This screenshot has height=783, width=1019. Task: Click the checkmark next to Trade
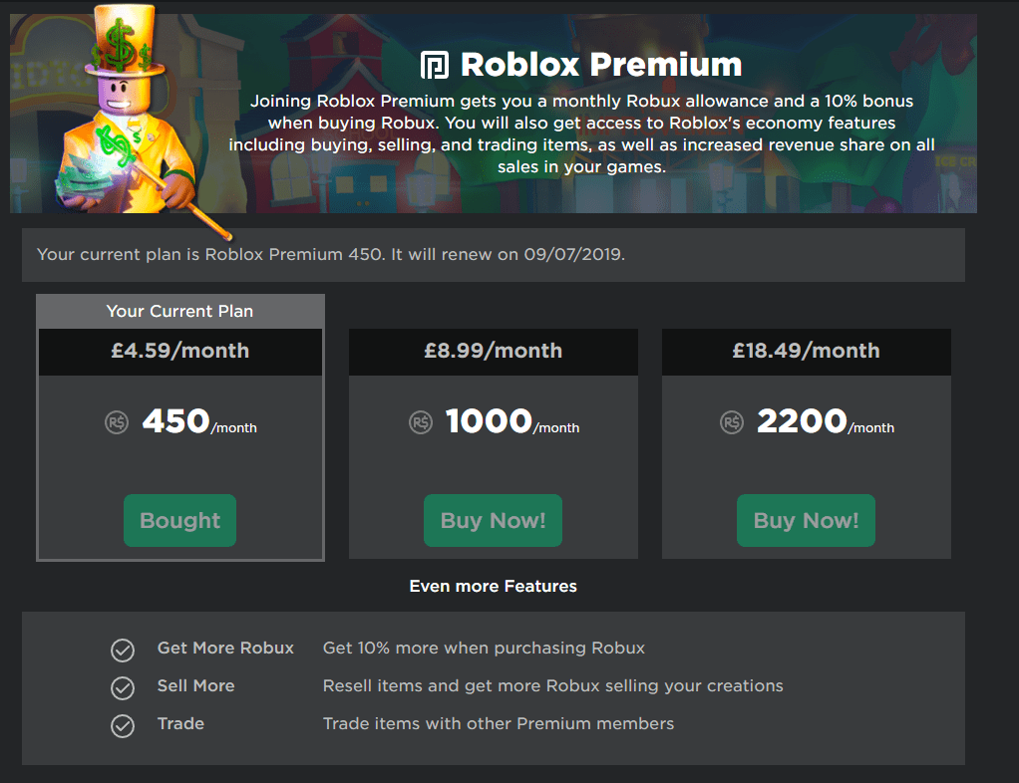122,725
